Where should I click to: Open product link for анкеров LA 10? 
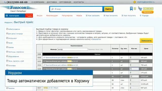(60, 57)
